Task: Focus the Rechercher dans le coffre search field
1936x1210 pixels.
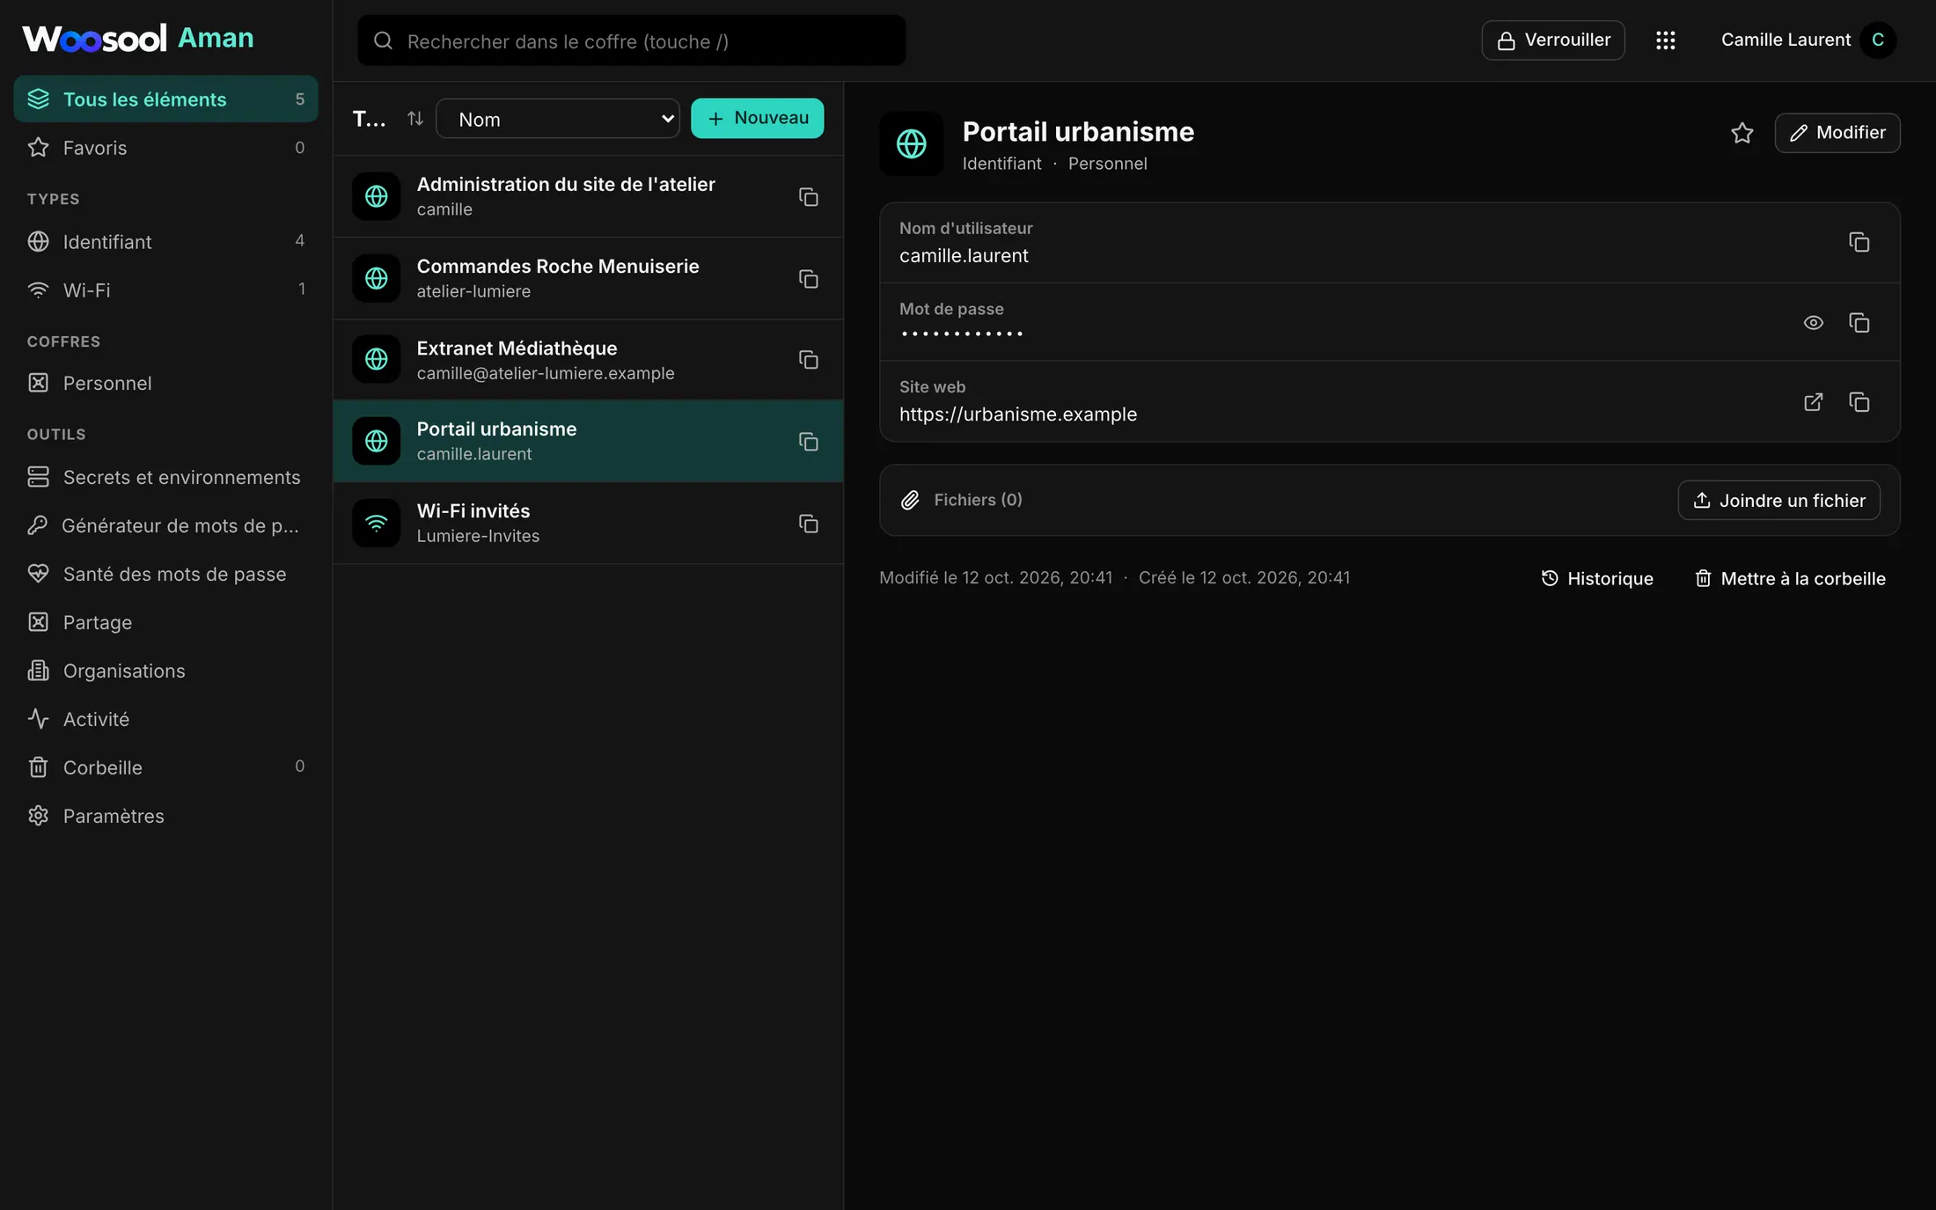Action: click(631, 40)
